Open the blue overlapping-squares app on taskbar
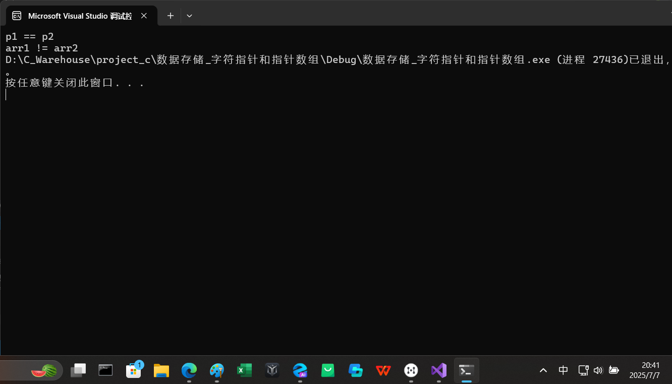672x384 pixels. pyautogui.click(x=356, y=370)
